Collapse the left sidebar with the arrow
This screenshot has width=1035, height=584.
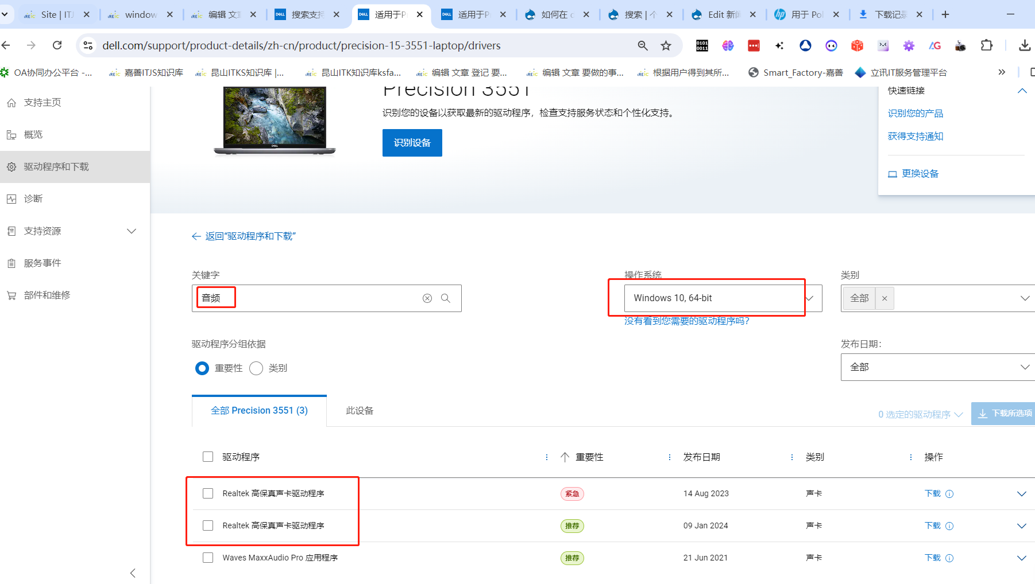click(x=133, y=573)
